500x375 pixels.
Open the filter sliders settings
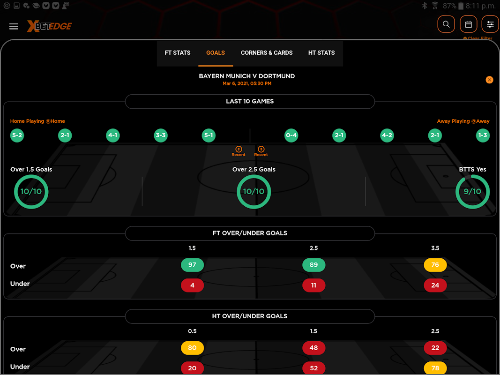point(491,24)
